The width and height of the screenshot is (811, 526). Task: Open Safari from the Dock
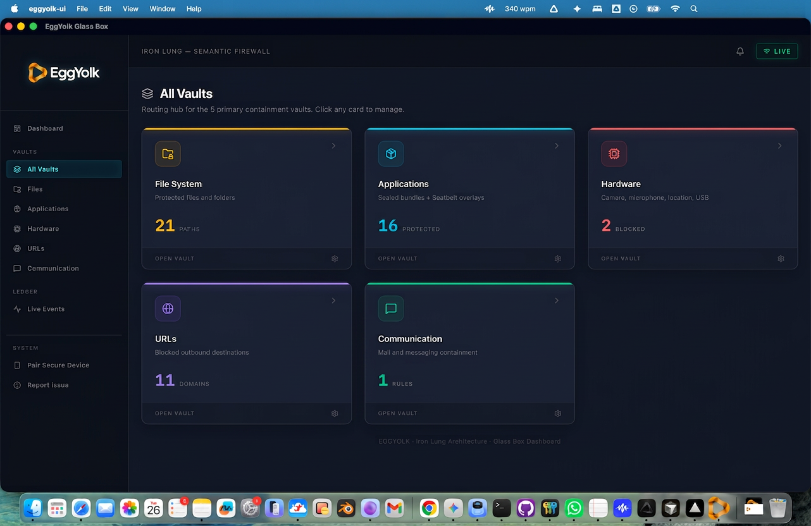pos(82,508)
